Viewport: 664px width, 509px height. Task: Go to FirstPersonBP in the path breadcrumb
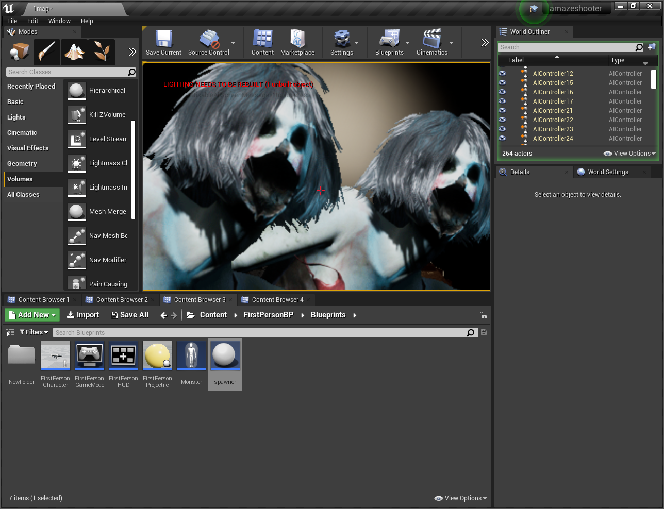coord(269,315)
